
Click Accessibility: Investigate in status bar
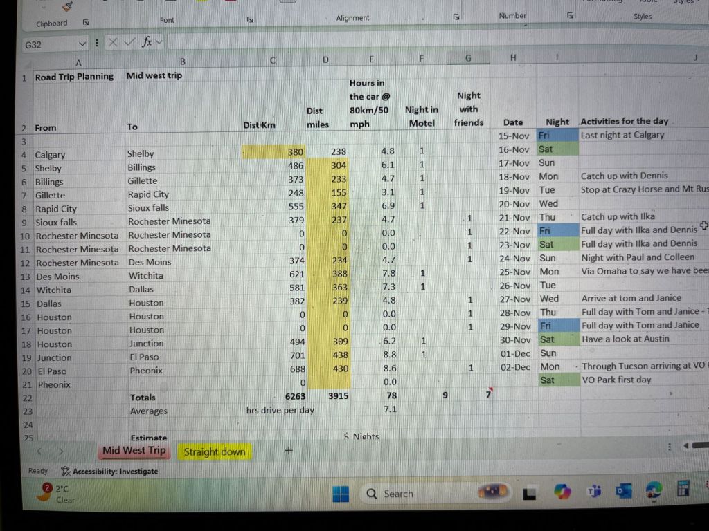click(x=109, y=472)
